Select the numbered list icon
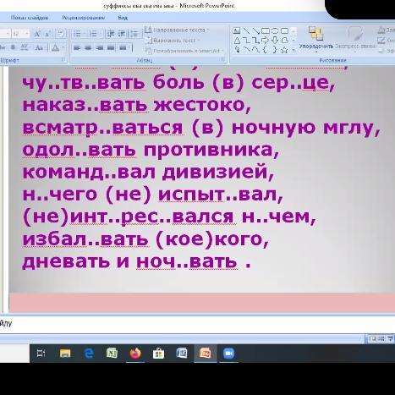This screenshot has width=395, height=395. tap(93, 34)
